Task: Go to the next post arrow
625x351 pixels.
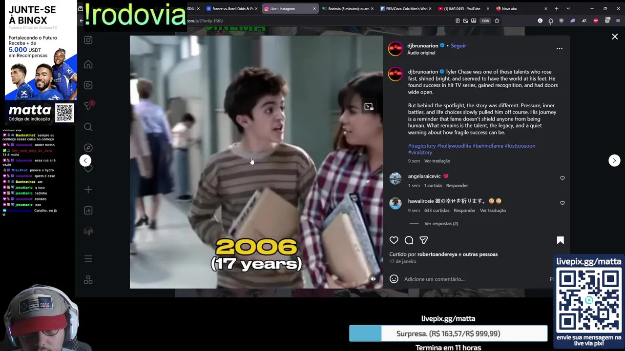Action: coord(614,160)
